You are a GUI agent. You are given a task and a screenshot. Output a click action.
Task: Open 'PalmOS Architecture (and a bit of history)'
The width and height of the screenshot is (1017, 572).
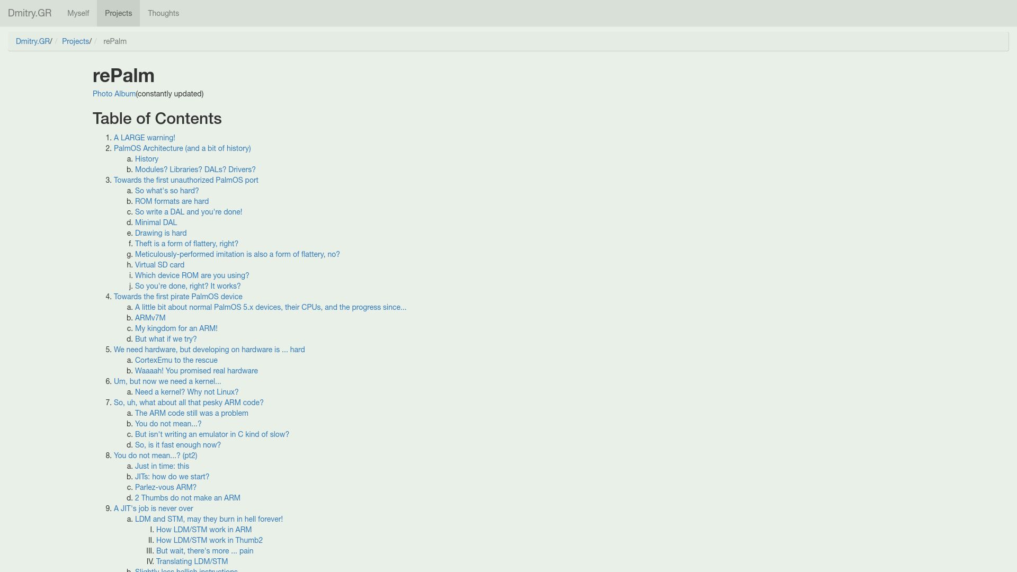point(182,148)
